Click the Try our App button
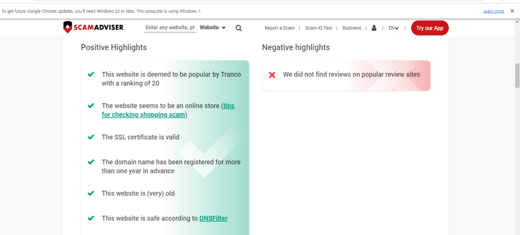520x235 pixels. pyautogui.click(x=430, y=28)
